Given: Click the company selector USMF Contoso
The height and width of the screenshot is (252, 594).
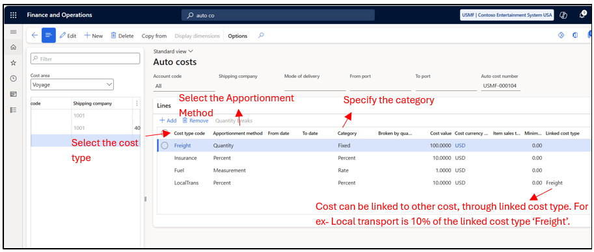Looking at the screenshot, I should coord(507,15).
